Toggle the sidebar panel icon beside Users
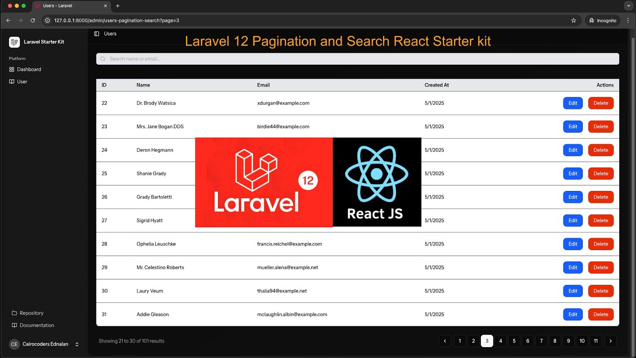Viewport: 636px width, 358px height. [x=96, y=34]
